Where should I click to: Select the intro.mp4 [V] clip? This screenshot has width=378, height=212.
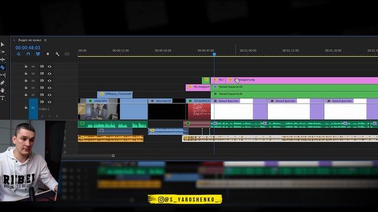point(167,109)
